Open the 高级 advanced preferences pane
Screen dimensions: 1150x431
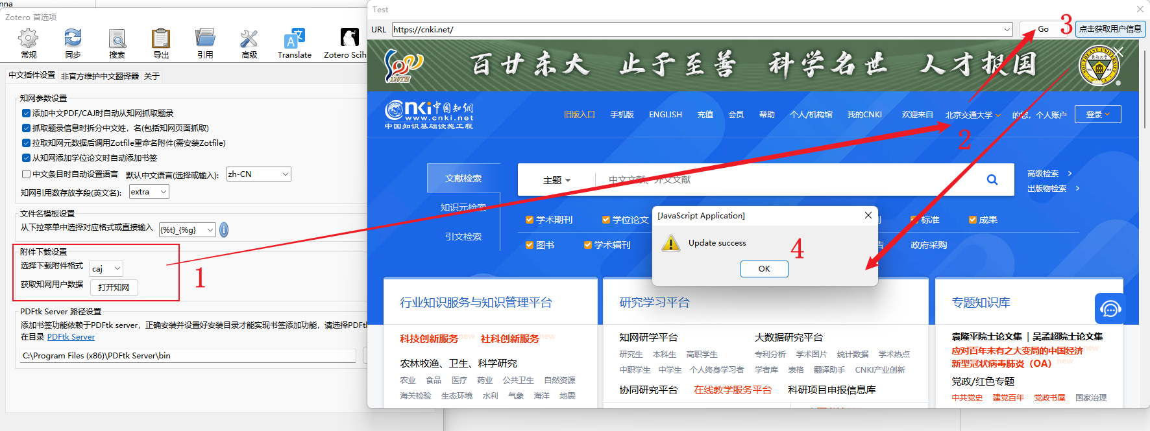[249, 43]
